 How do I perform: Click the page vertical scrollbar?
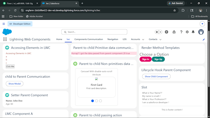[x=209, y=59]
